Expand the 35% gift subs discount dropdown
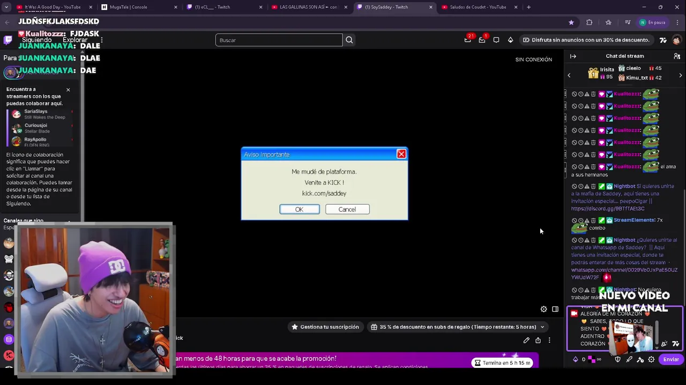The image size is (686, 385). (458, 327)
